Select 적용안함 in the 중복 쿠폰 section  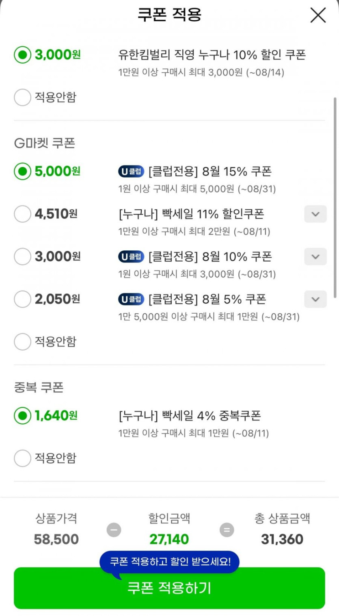click(x=22, y=458)
